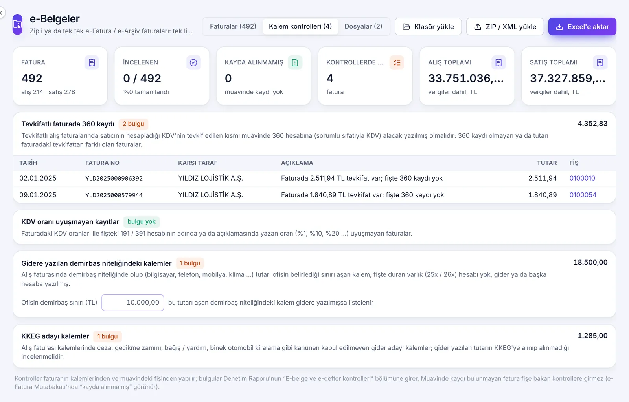Click the TUTAR column header
The height and width of the screenshot is (402, 629).
[547, 163]
